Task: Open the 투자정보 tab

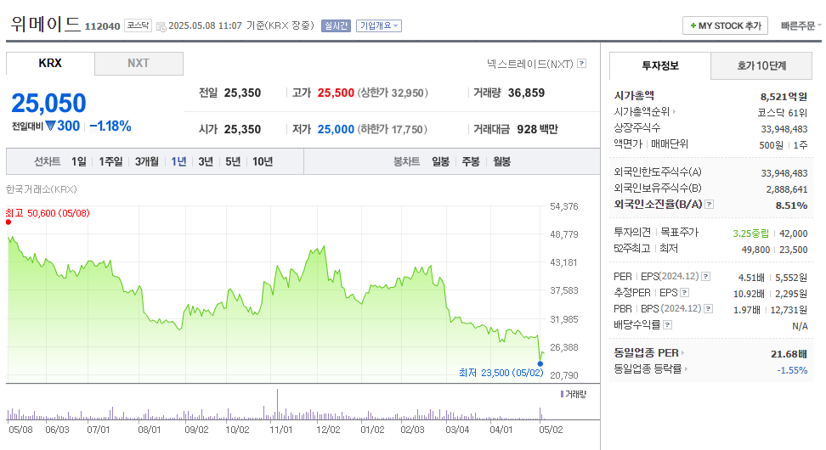Action: click(x=660, y=65)
